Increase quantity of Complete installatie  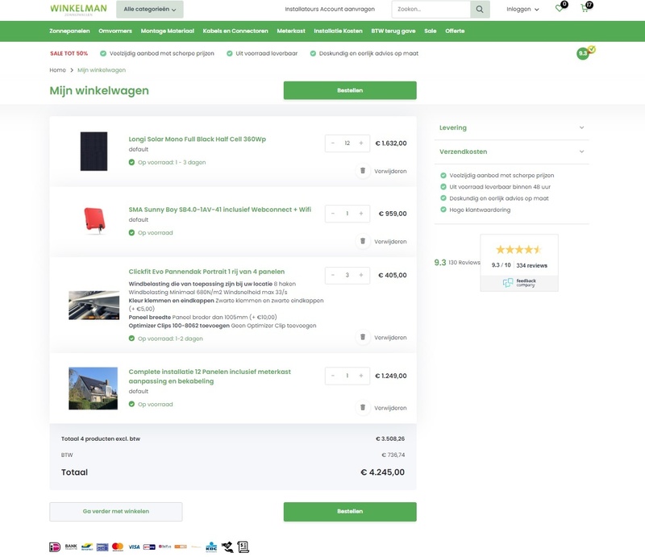(361, 376)
